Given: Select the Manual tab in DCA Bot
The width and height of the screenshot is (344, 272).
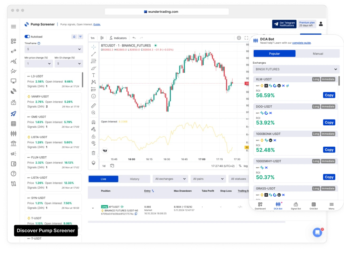Looking at the screenshot, I should [318, 53].
